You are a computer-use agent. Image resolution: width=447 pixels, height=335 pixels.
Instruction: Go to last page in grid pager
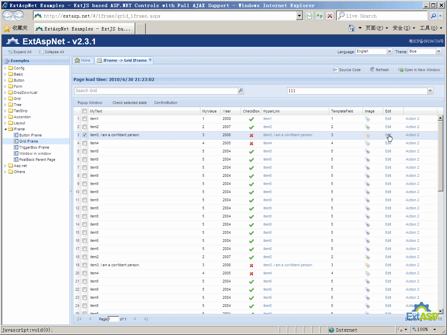tap(146, 319)
